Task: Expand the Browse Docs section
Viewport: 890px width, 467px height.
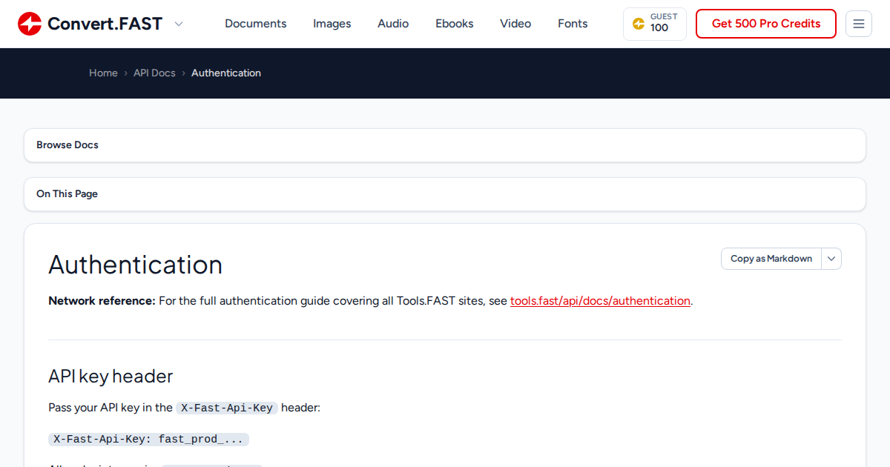Action: [x=445, y=145]
